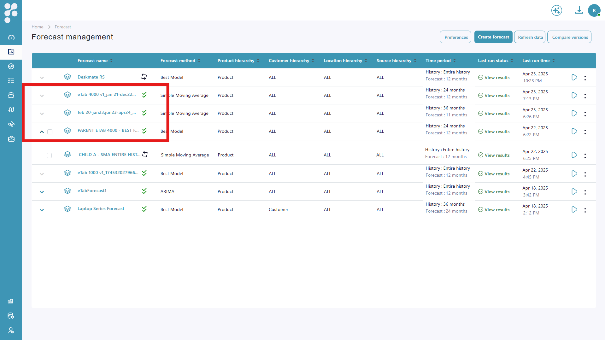Click the download icon in header
Image resolution: width=605 pixels, height=340 pixels.
[579, 10]
